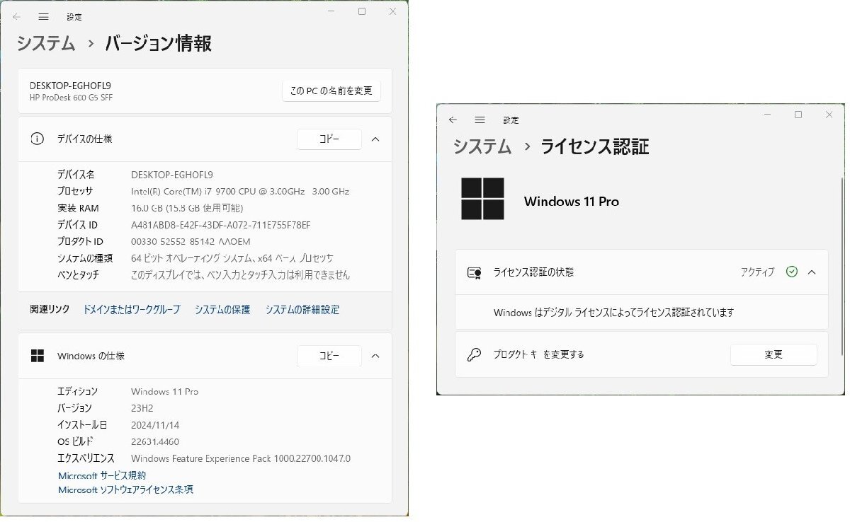This screenshot has height=522, width=850.
Task: Click the バージョン情報 page title
Action: pyautogui.click(x=158, y=43)
